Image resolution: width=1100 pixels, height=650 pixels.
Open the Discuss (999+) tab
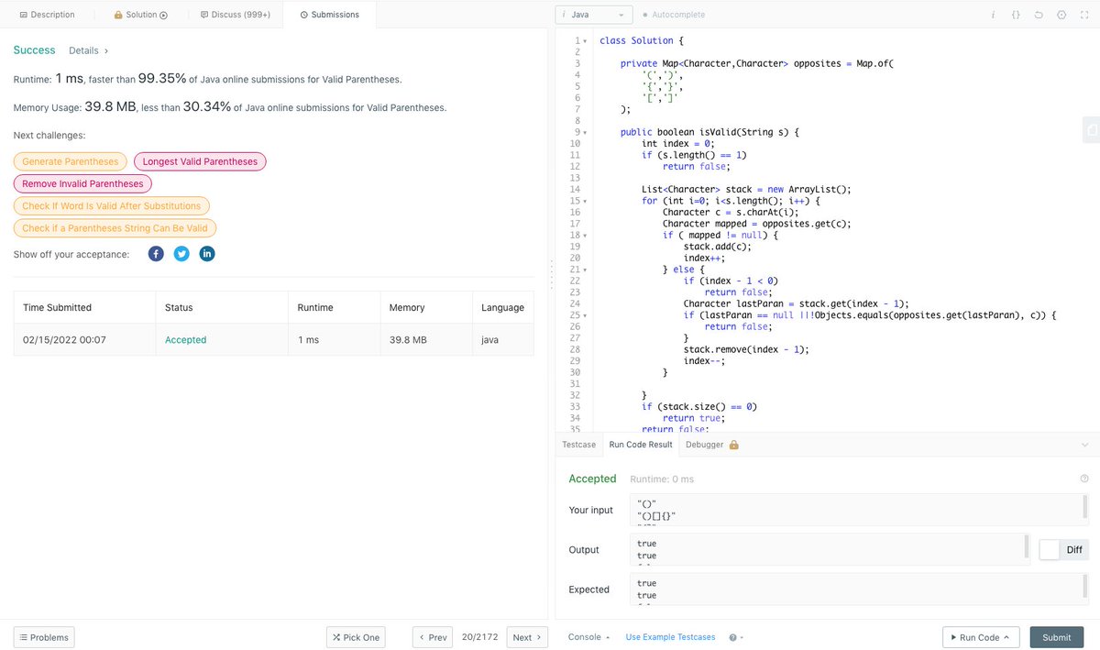click(236, 15)
